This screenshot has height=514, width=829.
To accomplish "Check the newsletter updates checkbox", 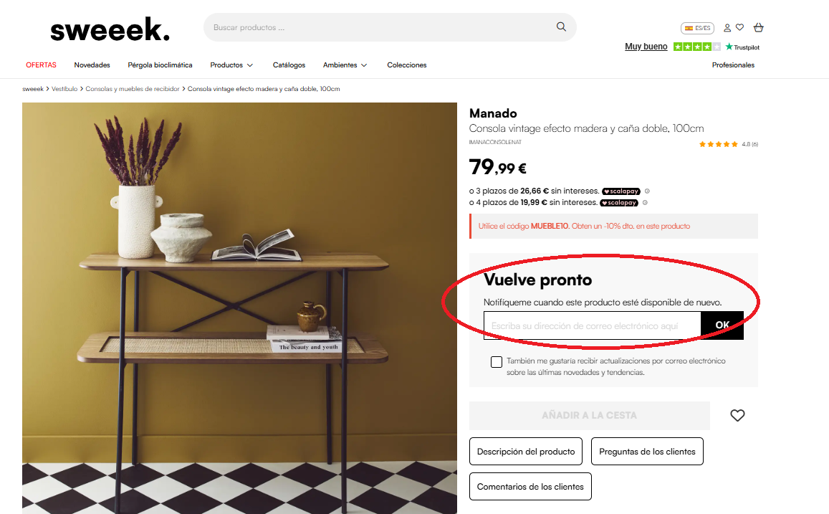I will pos(497,362).
